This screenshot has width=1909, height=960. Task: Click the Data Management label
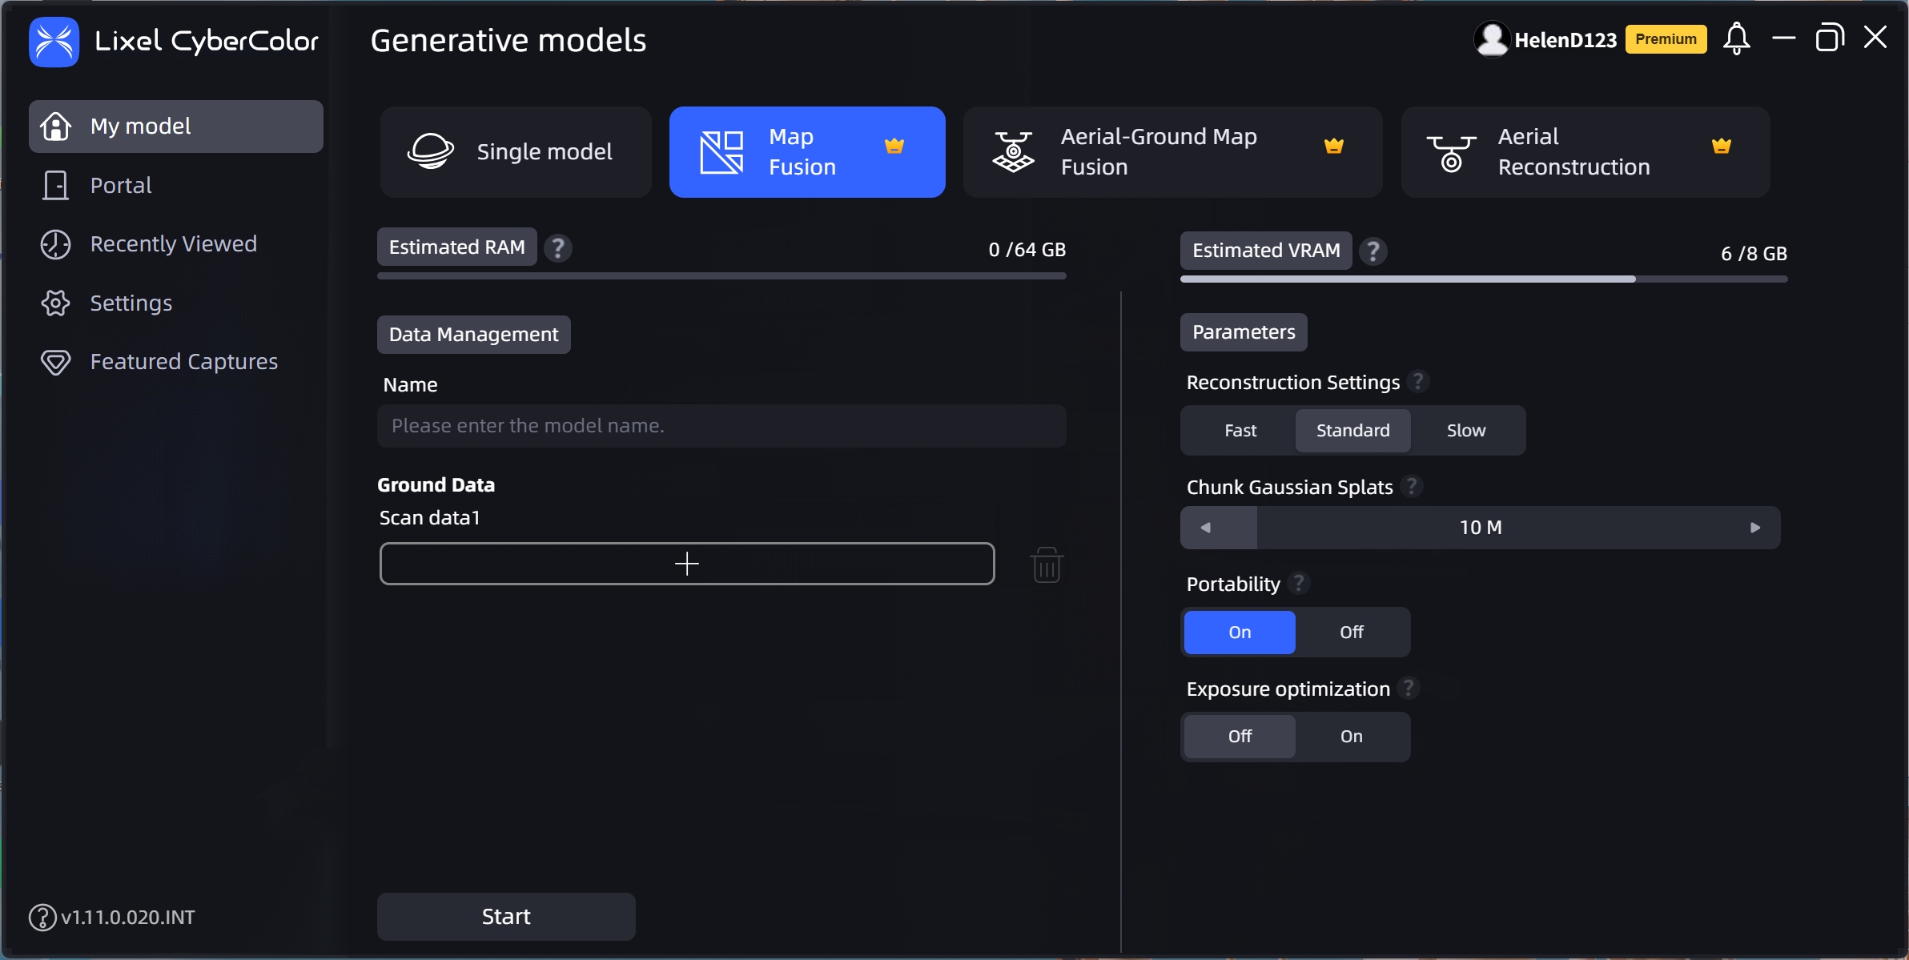tap(474, 335)
